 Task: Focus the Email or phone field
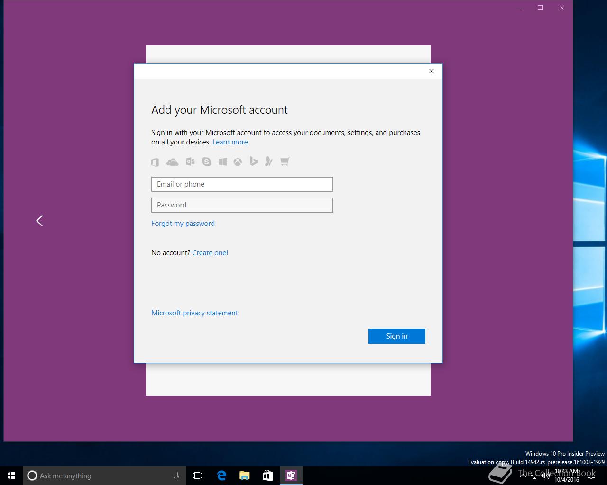tap(242, 184)
